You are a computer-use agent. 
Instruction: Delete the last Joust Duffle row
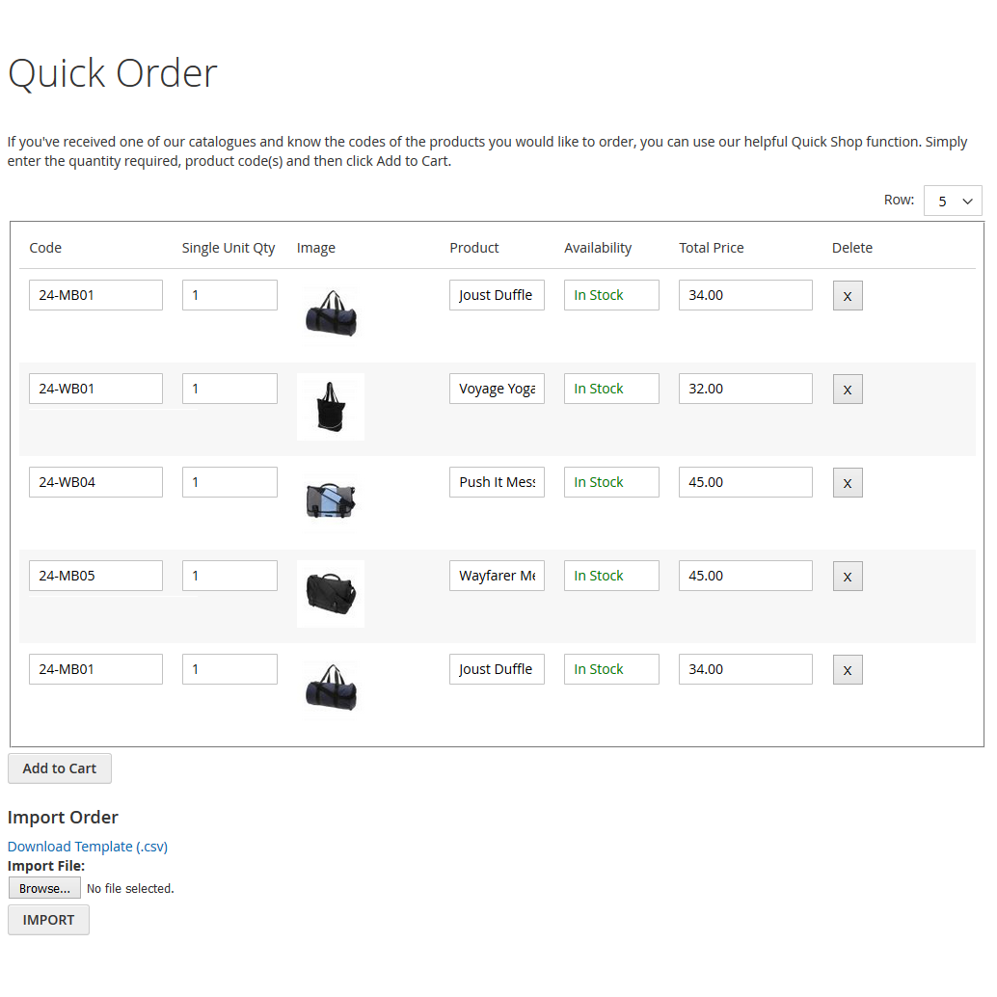coord(848,669)
